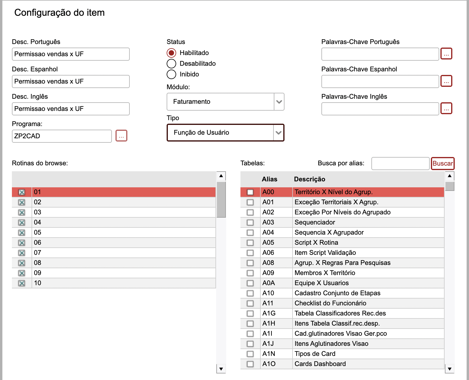Check the A1O Cards Dashboard checkbox
Viewport: 469px width, 380px height.
(250, 364)
